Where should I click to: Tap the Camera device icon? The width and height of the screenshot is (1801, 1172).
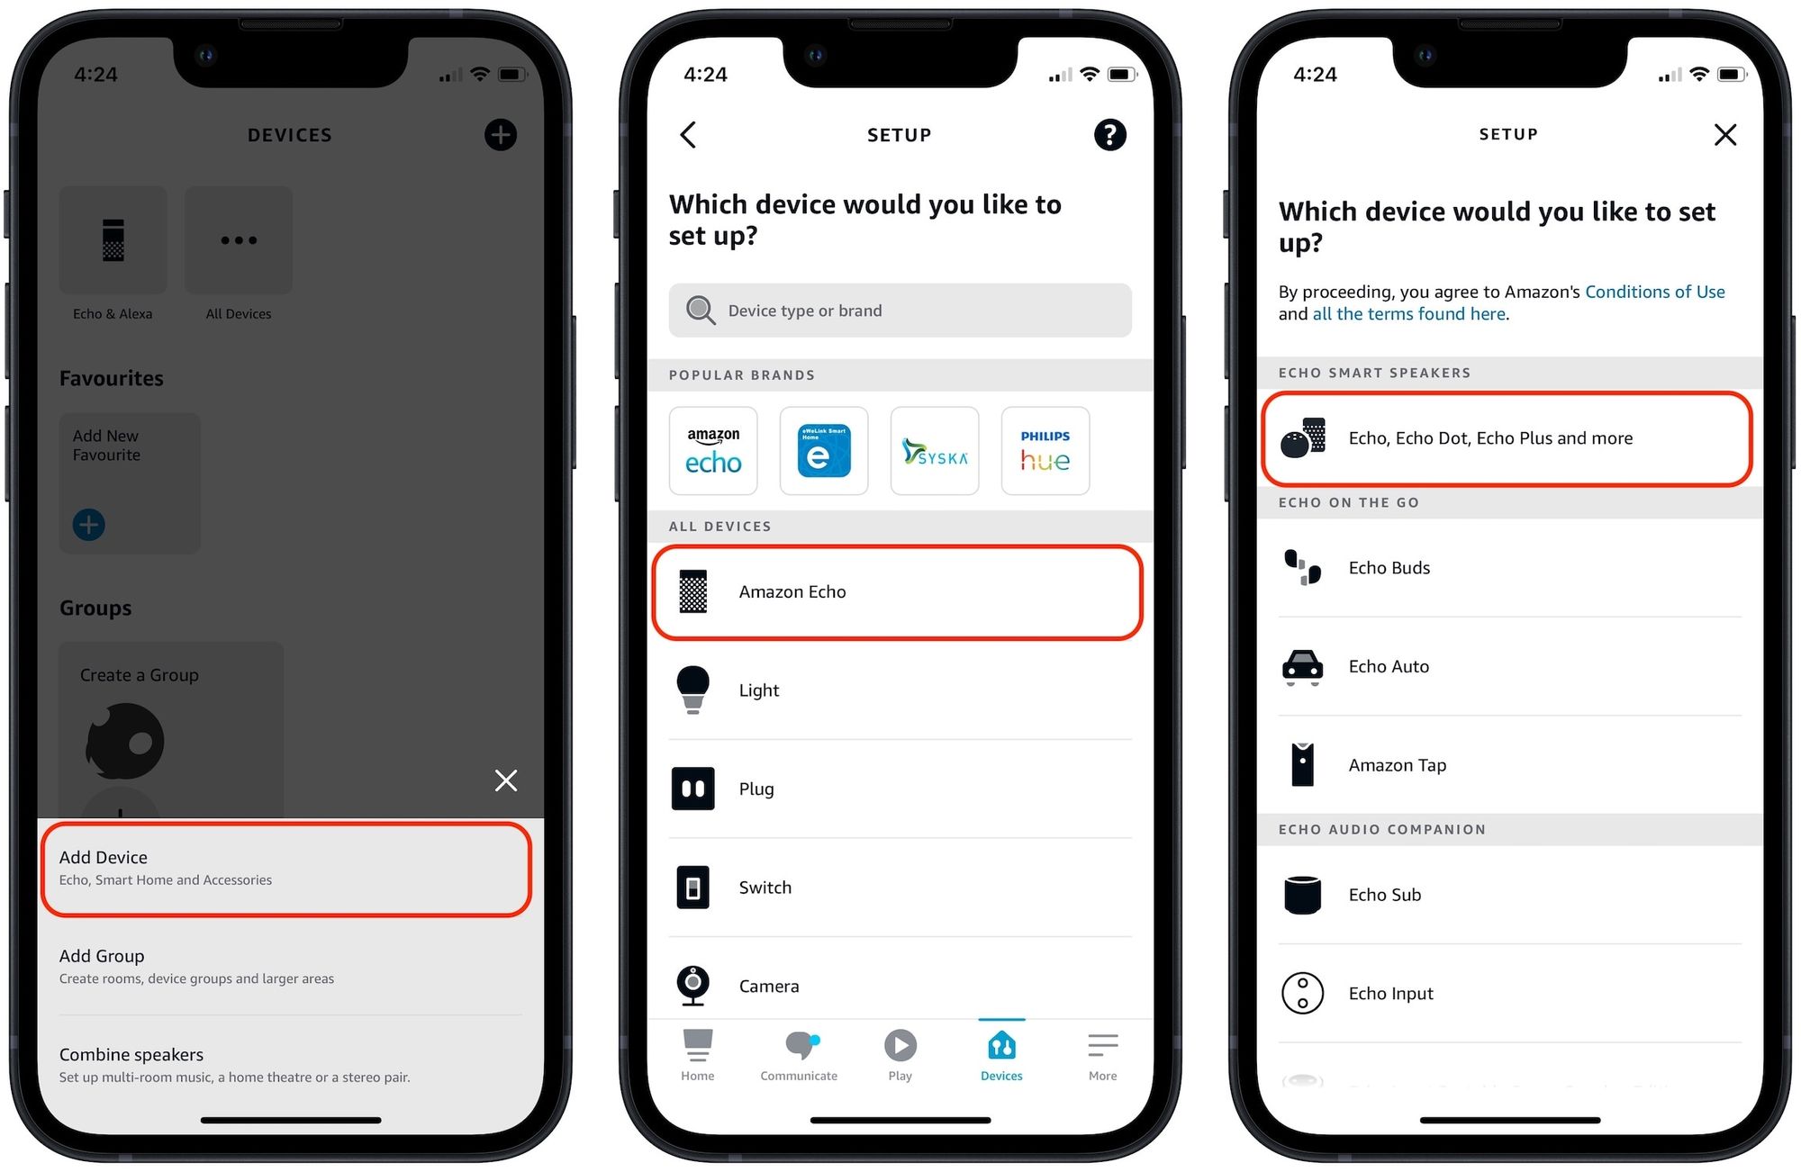[x=693, y=983]
